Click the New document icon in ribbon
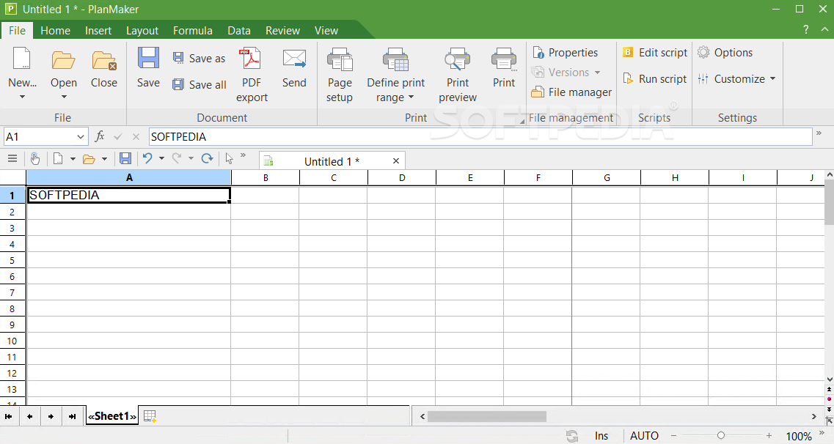This screenshot has height=444, width=834. coord(22,58)
